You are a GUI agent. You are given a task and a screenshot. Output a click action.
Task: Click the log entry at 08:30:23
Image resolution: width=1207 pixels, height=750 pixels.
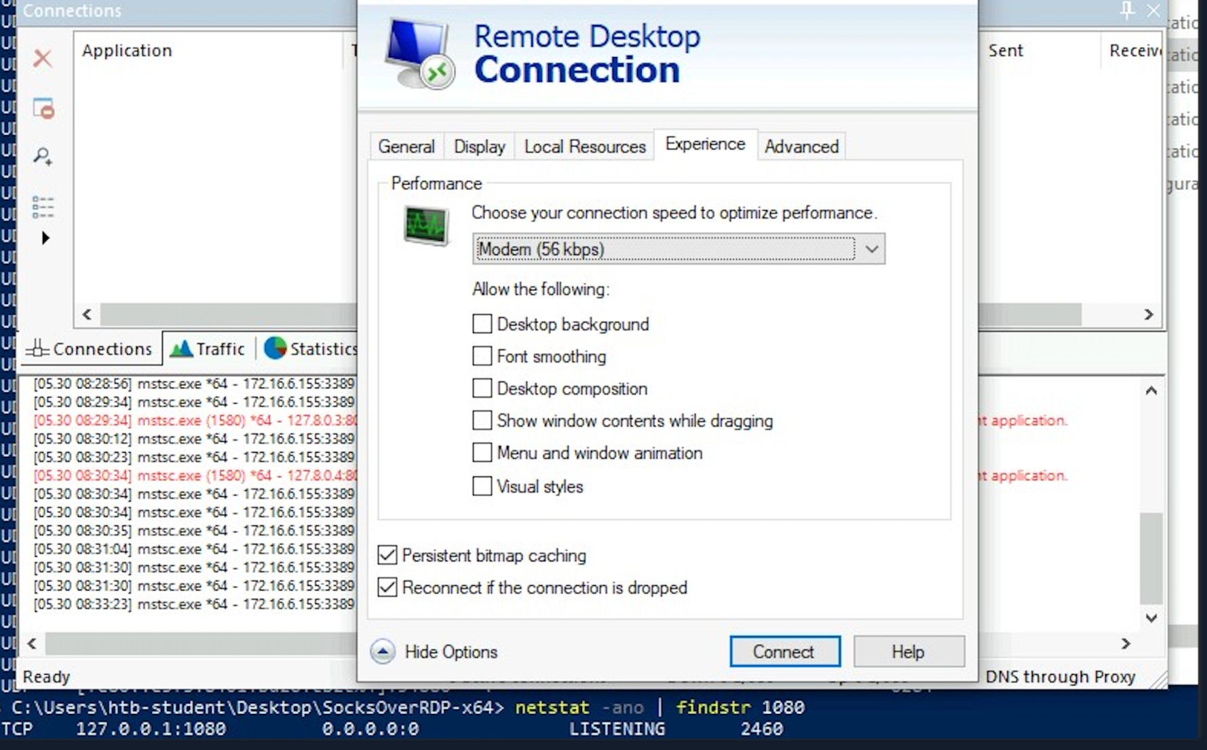(x=195, y=457)
